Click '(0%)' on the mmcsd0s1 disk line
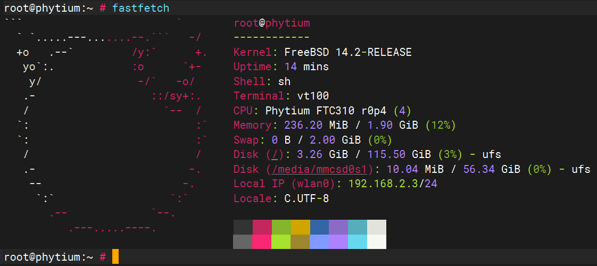This screenshot has width=597, height=266. [539, 169]
